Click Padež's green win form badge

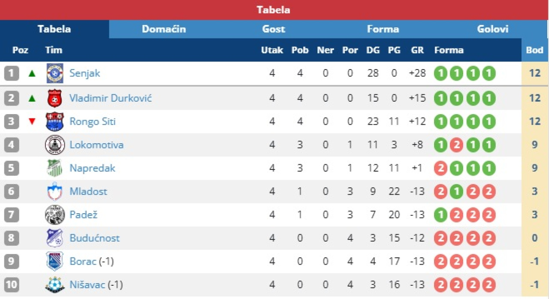coord(440,215)
